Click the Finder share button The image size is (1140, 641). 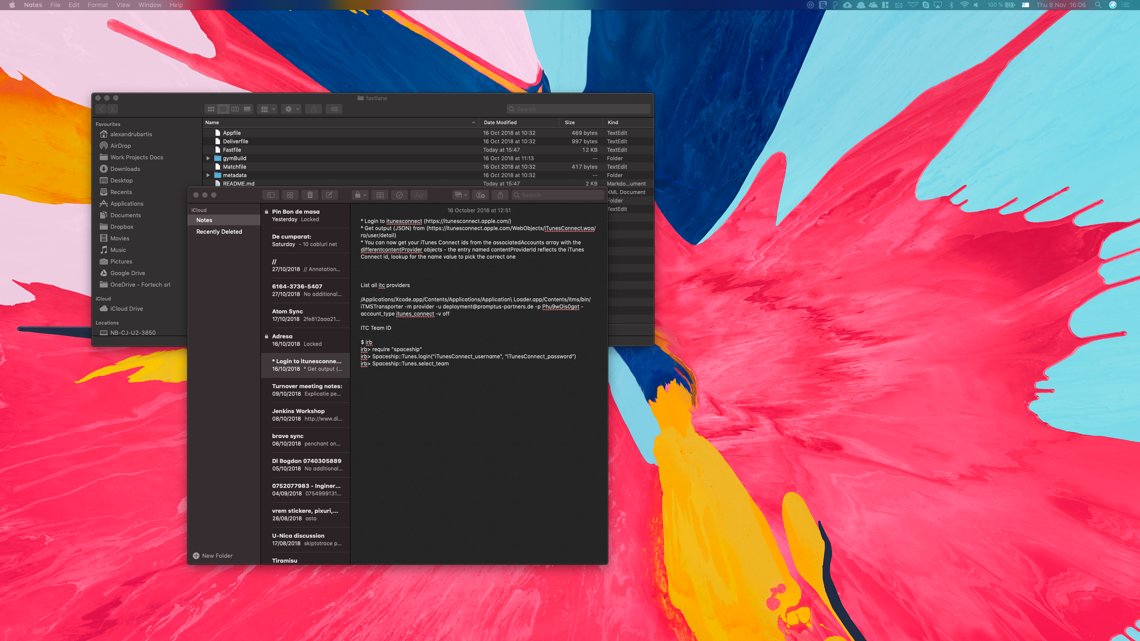pyautogui.click(x=314, y=109)
